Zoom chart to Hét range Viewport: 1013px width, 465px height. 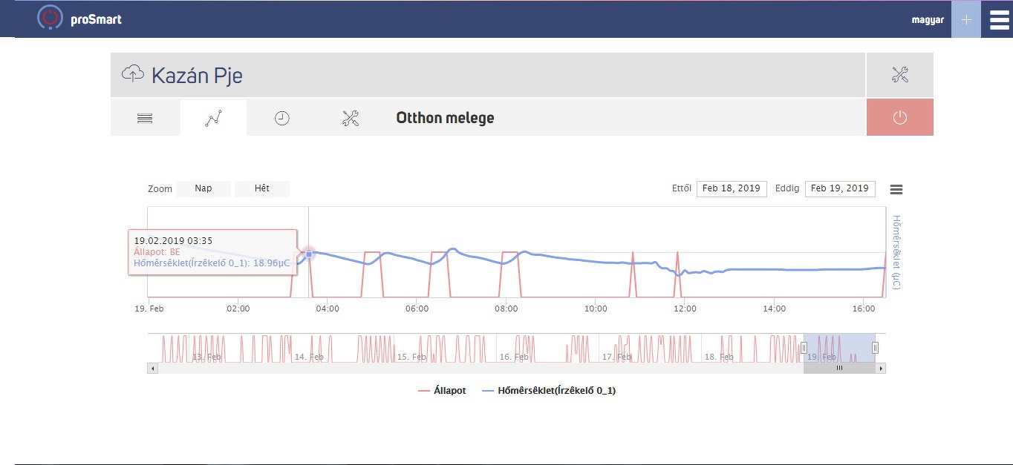(262, 188)
